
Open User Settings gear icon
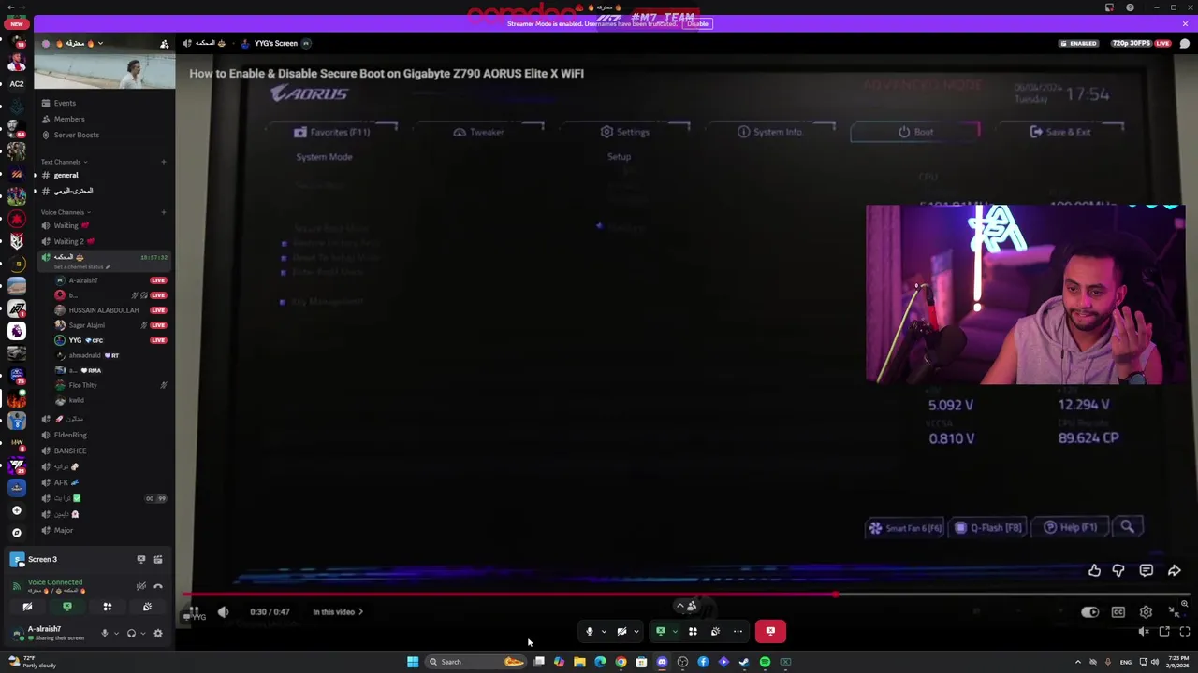click(x=158, y=633)
